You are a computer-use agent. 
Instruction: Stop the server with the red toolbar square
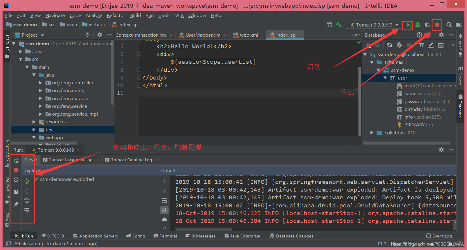click(x=437, y=25)
